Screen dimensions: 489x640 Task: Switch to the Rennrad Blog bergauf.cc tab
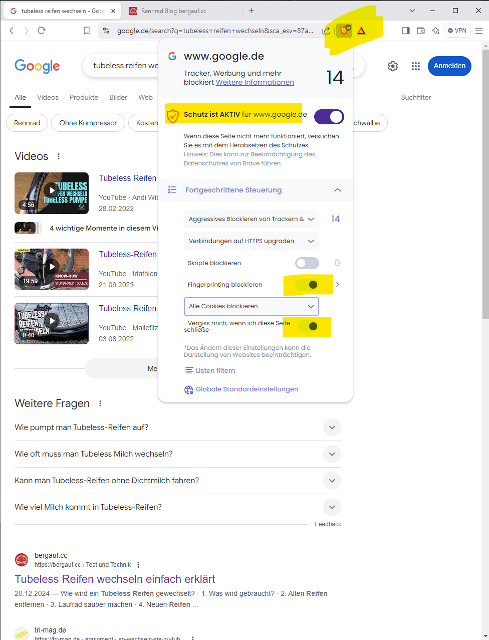point(173,11)
